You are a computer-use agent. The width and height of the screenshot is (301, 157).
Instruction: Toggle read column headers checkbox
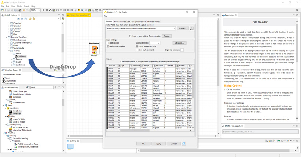pyautogui.click(x=108, y=46)
